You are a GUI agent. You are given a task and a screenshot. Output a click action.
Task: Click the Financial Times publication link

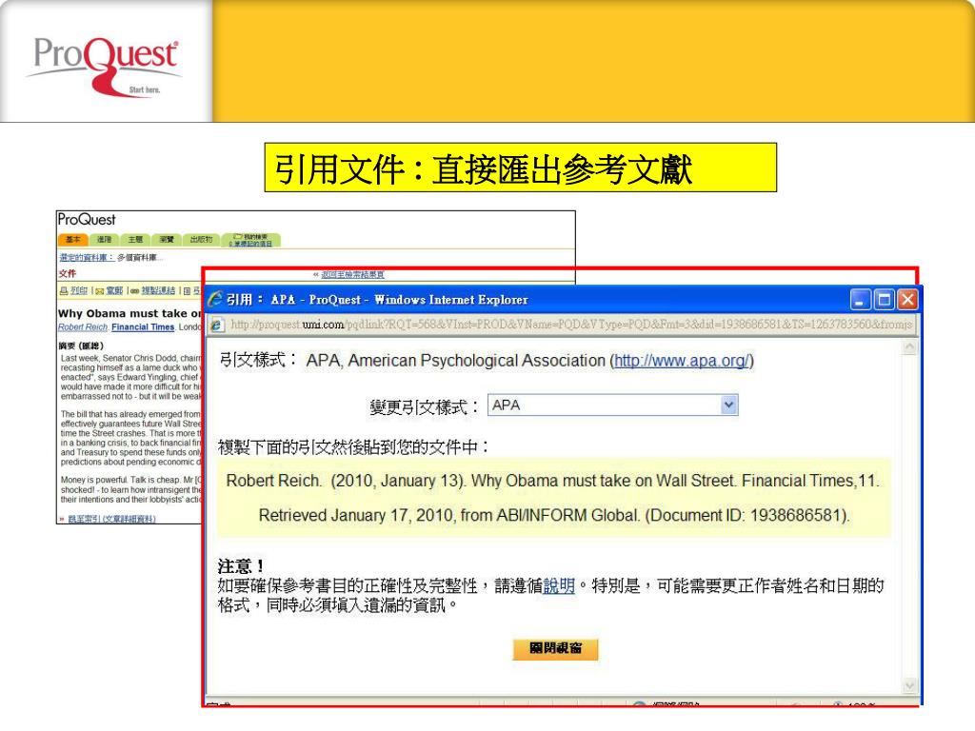tap(143, 327)
